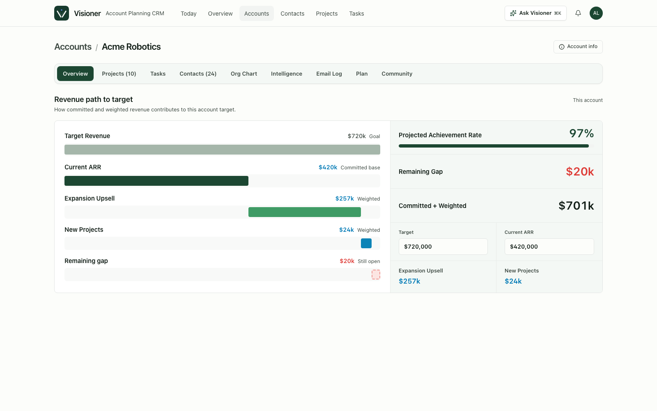This screenshot has height=411, width=657.
Task: Switch to the Intelligence tab
Action: (x=287, y=74)
